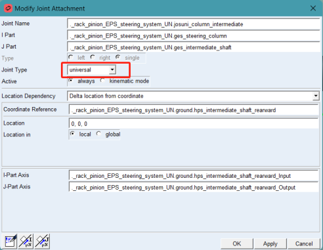Click the I Part field
The image size is (323, 250).
[194, 35]
